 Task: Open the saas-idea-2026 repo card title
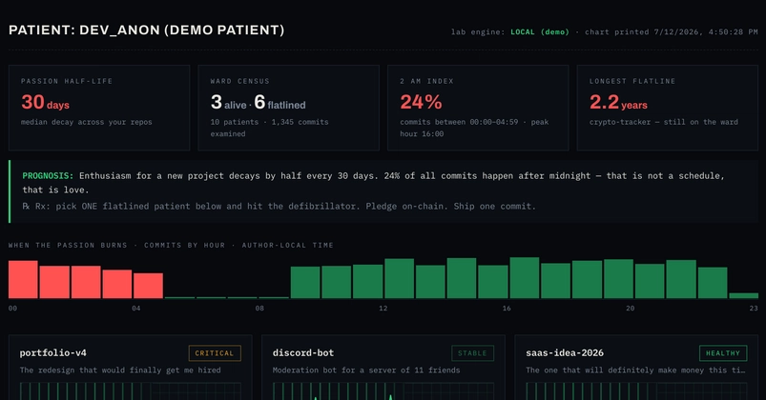(x=565, y=352)
